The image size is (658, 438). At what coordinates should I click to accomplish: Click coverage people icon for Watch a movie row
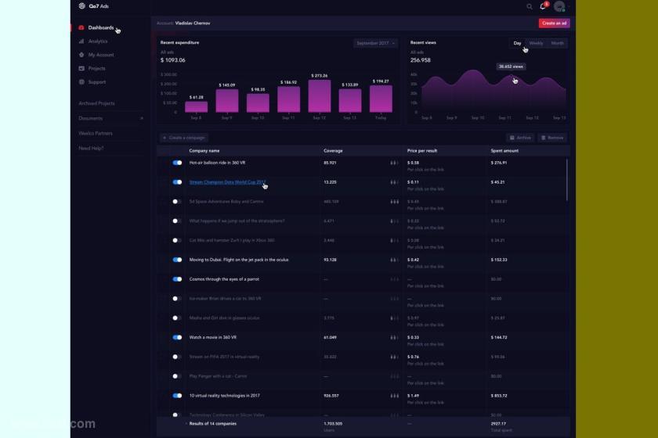(x=394, y=337)
